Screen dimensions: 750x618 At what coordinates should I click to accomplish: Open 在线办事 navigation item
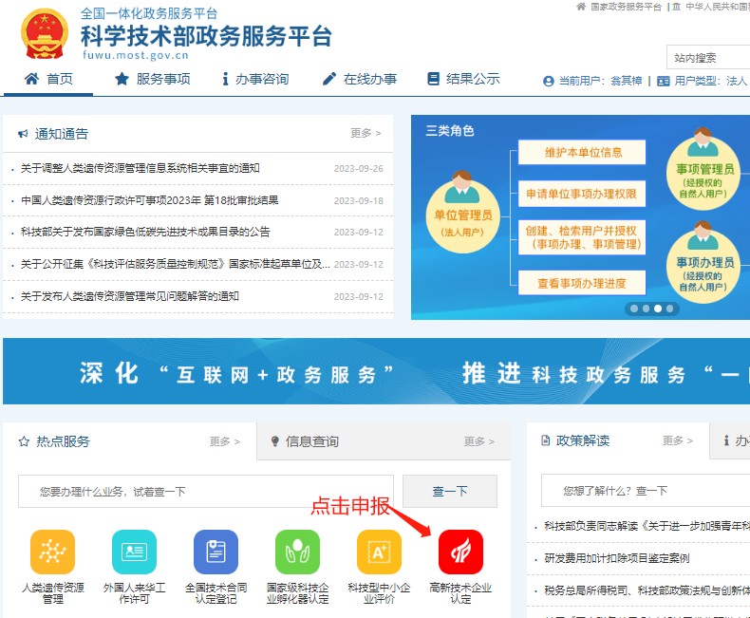pyautogui.click(x=359, y=80)
